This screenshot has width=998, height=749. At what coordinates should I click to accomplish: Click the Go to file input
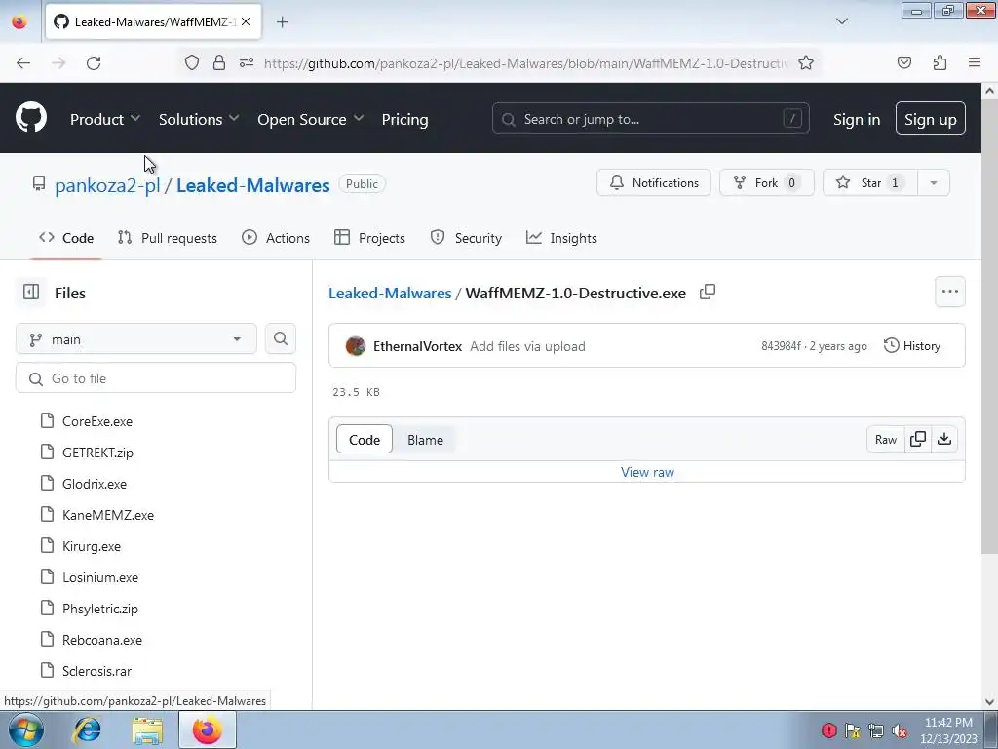coord(156,378)
